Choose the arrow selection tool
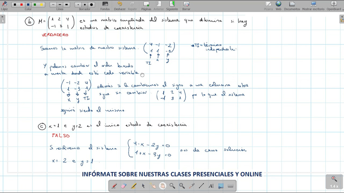Viewport: 344px width, 193px height. (143, 186)
